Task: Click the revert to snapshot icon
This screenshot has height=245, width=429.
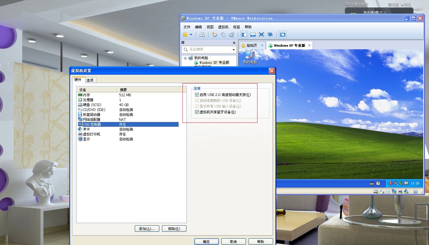Action: pyautogui.click(x=223, y=35)
